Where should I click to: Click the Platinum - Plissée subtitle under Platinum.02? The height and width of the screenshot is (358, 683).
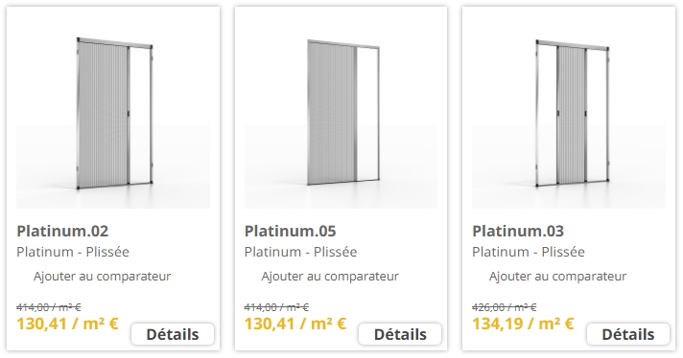click(73, 252)
